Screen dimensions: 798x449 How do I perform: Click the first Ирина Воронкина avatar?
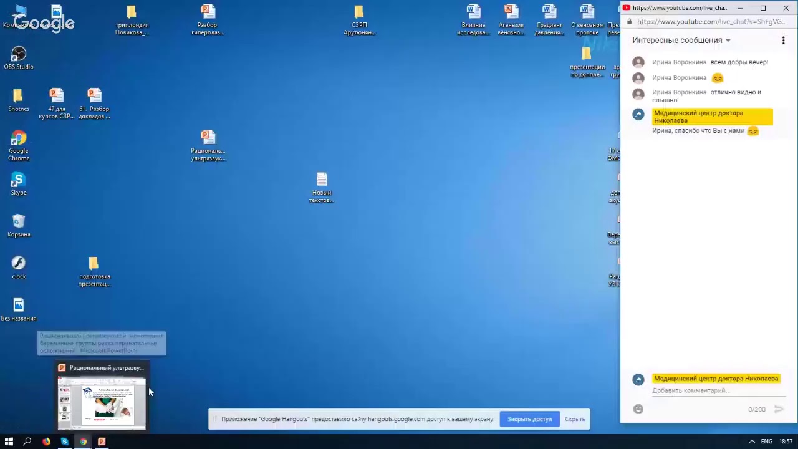638,62
